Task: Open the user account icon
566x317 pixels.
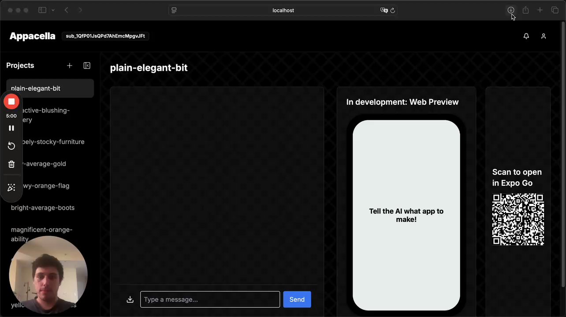Action: pos(544,36)
